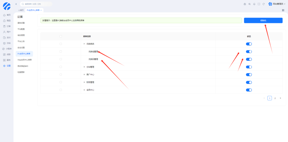Viewport: 288px width, 142px height.
Task: Check the 分站管理 row checkbox
Action: coord(61,67)
